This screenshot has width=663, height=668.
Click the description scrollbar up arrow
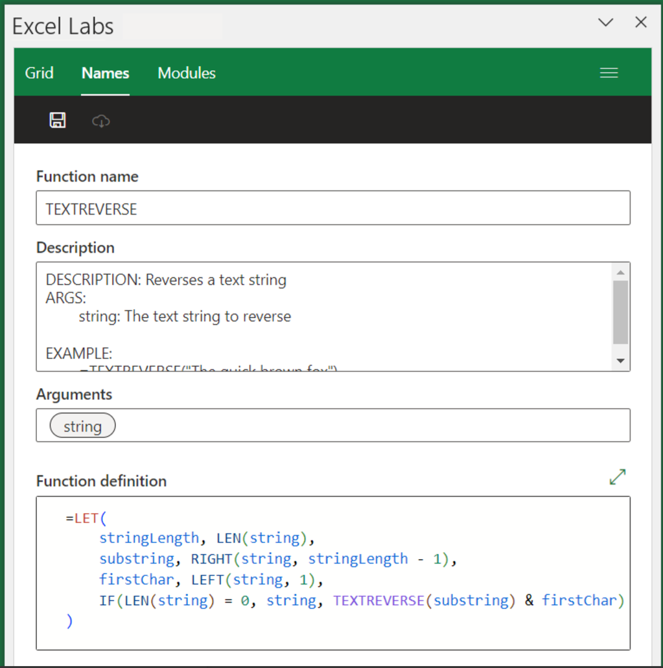(620, 272)
